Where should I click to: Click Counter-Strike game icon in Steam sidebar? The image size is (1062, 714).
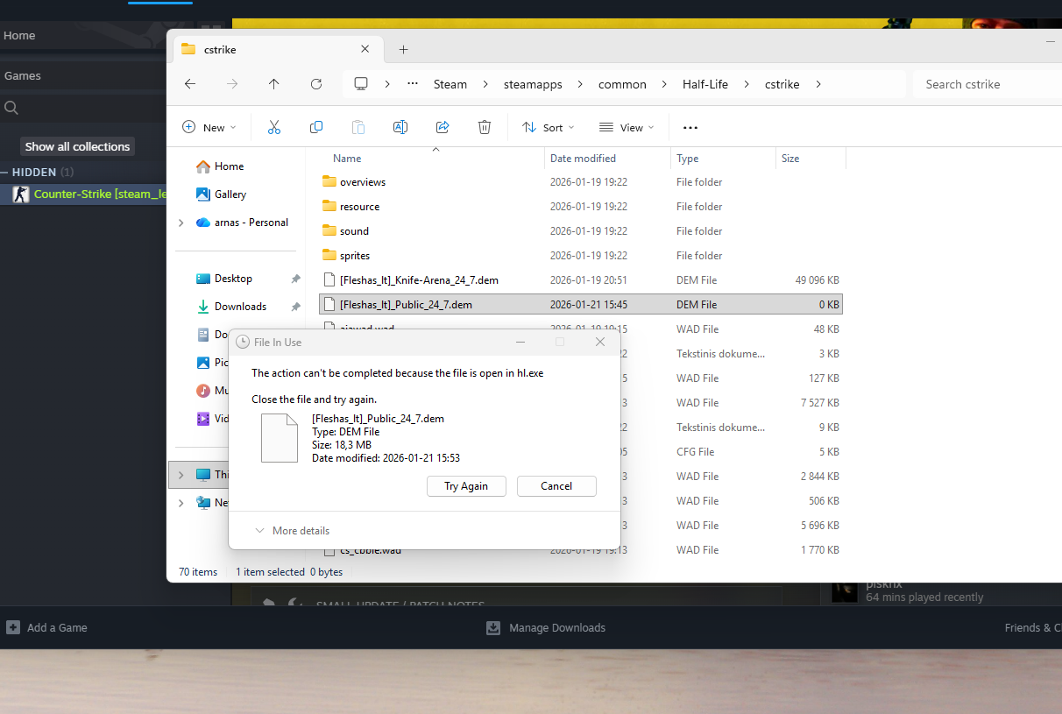[21, 194]
